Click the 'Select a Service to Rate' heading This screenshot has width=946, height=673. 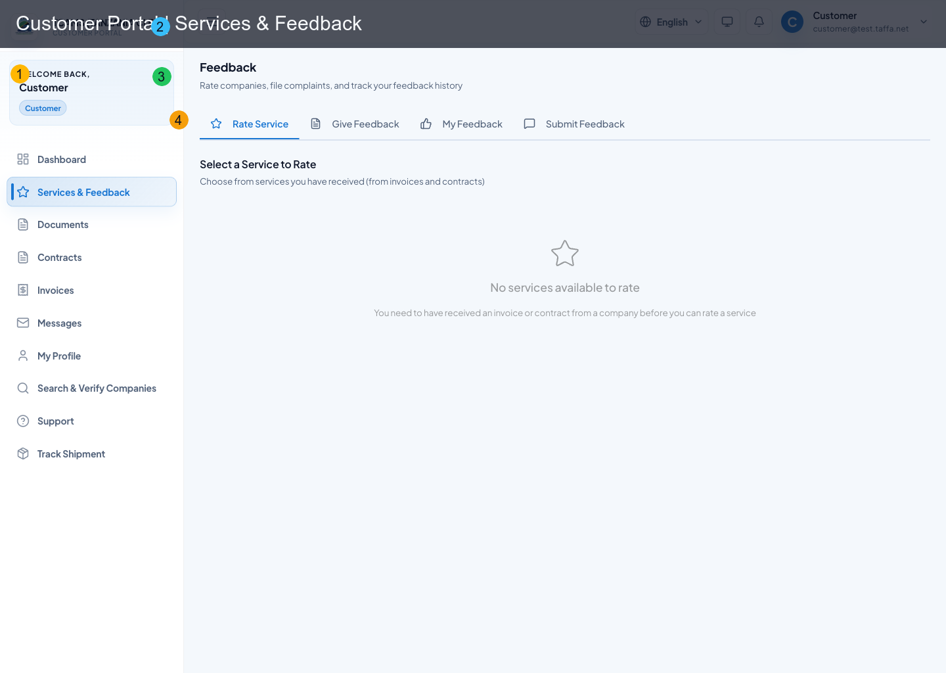[x=258, y=164]
